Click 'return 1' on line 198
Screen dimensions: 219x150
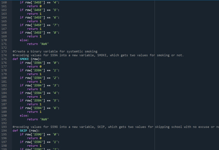[34, 146]
